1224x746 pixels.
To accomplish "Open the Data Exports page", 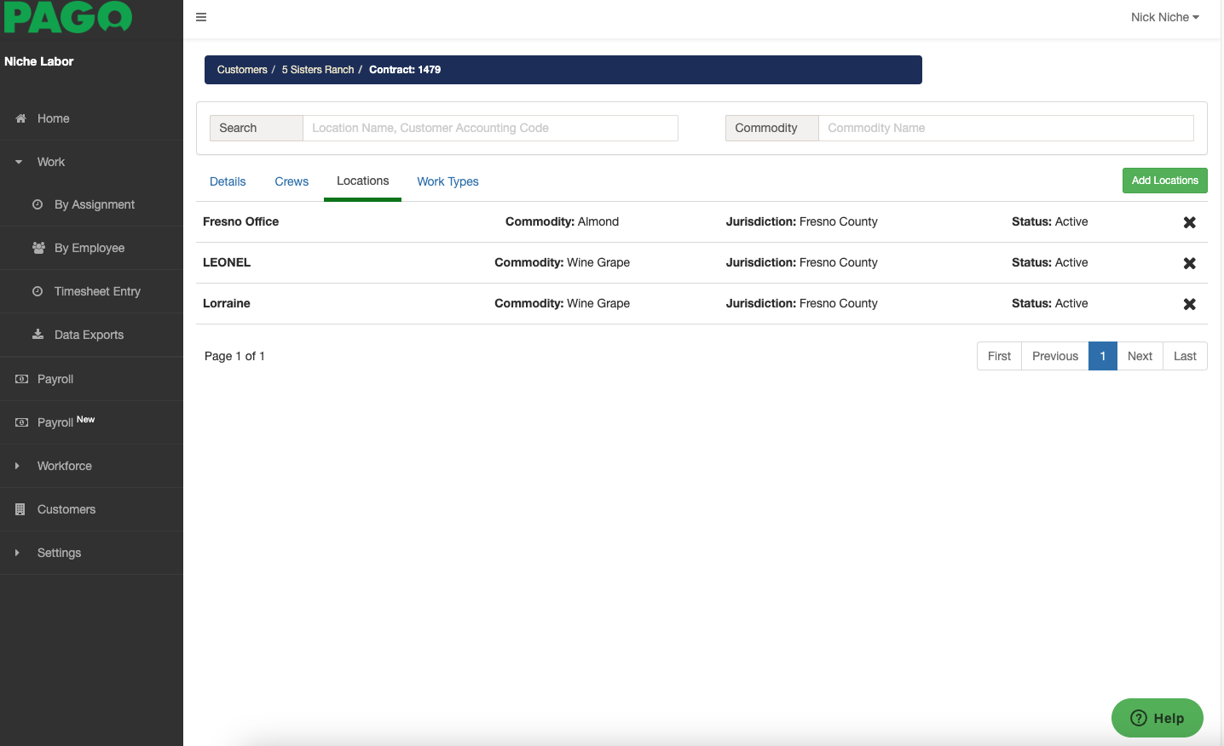I will click(89, 335).
